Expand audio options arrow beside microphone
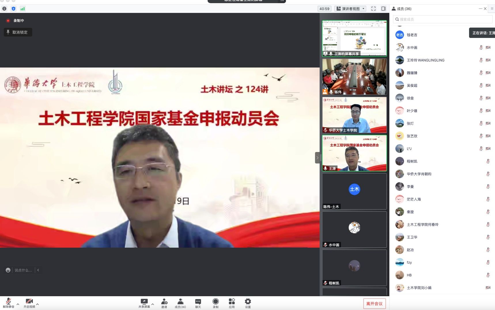This screenshot has width=495, height=310. pyautogui.click(x=18, y=304)
